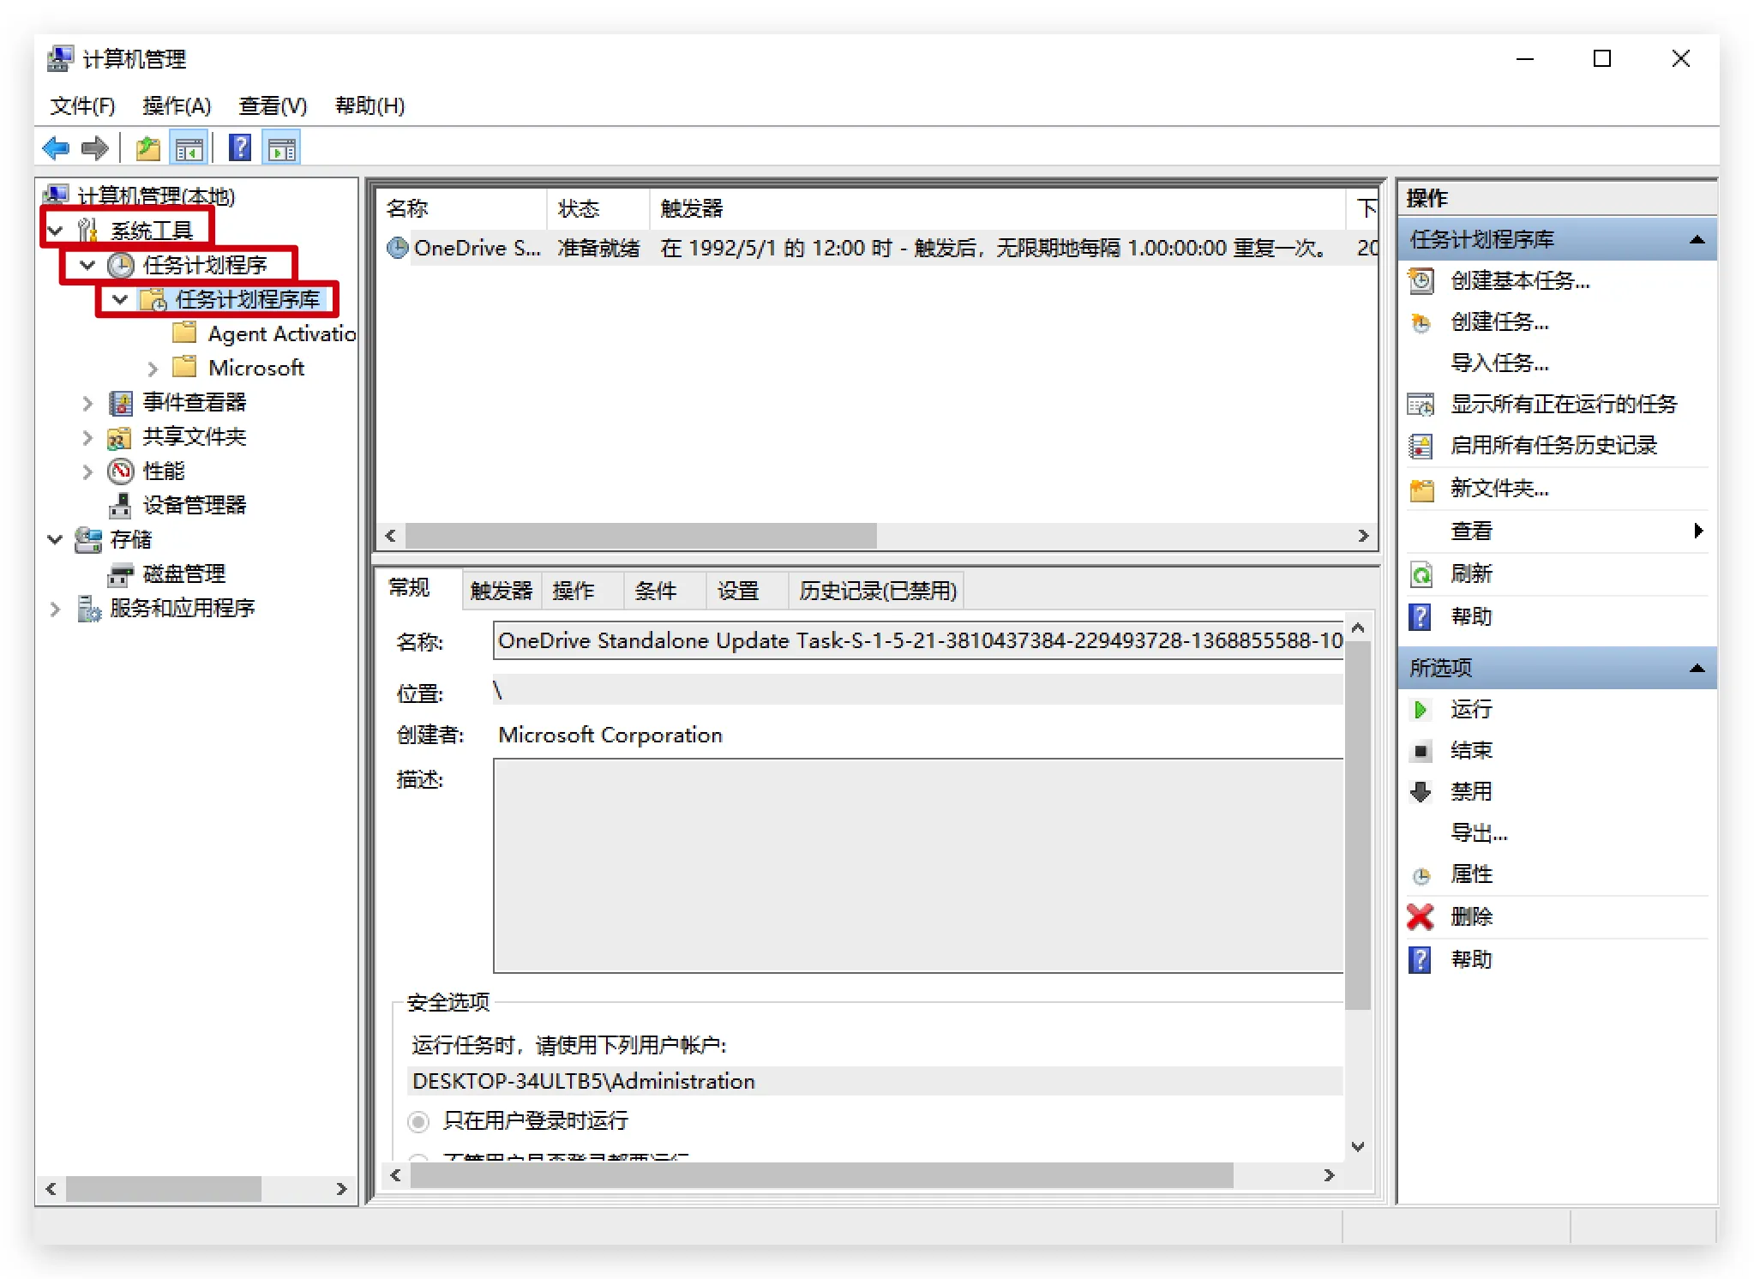Expand the 事件查看器 tree node
Image resolution: width=1754 pixels, height=1279 pixels.
pyautogui.click(x=87, y=403)
